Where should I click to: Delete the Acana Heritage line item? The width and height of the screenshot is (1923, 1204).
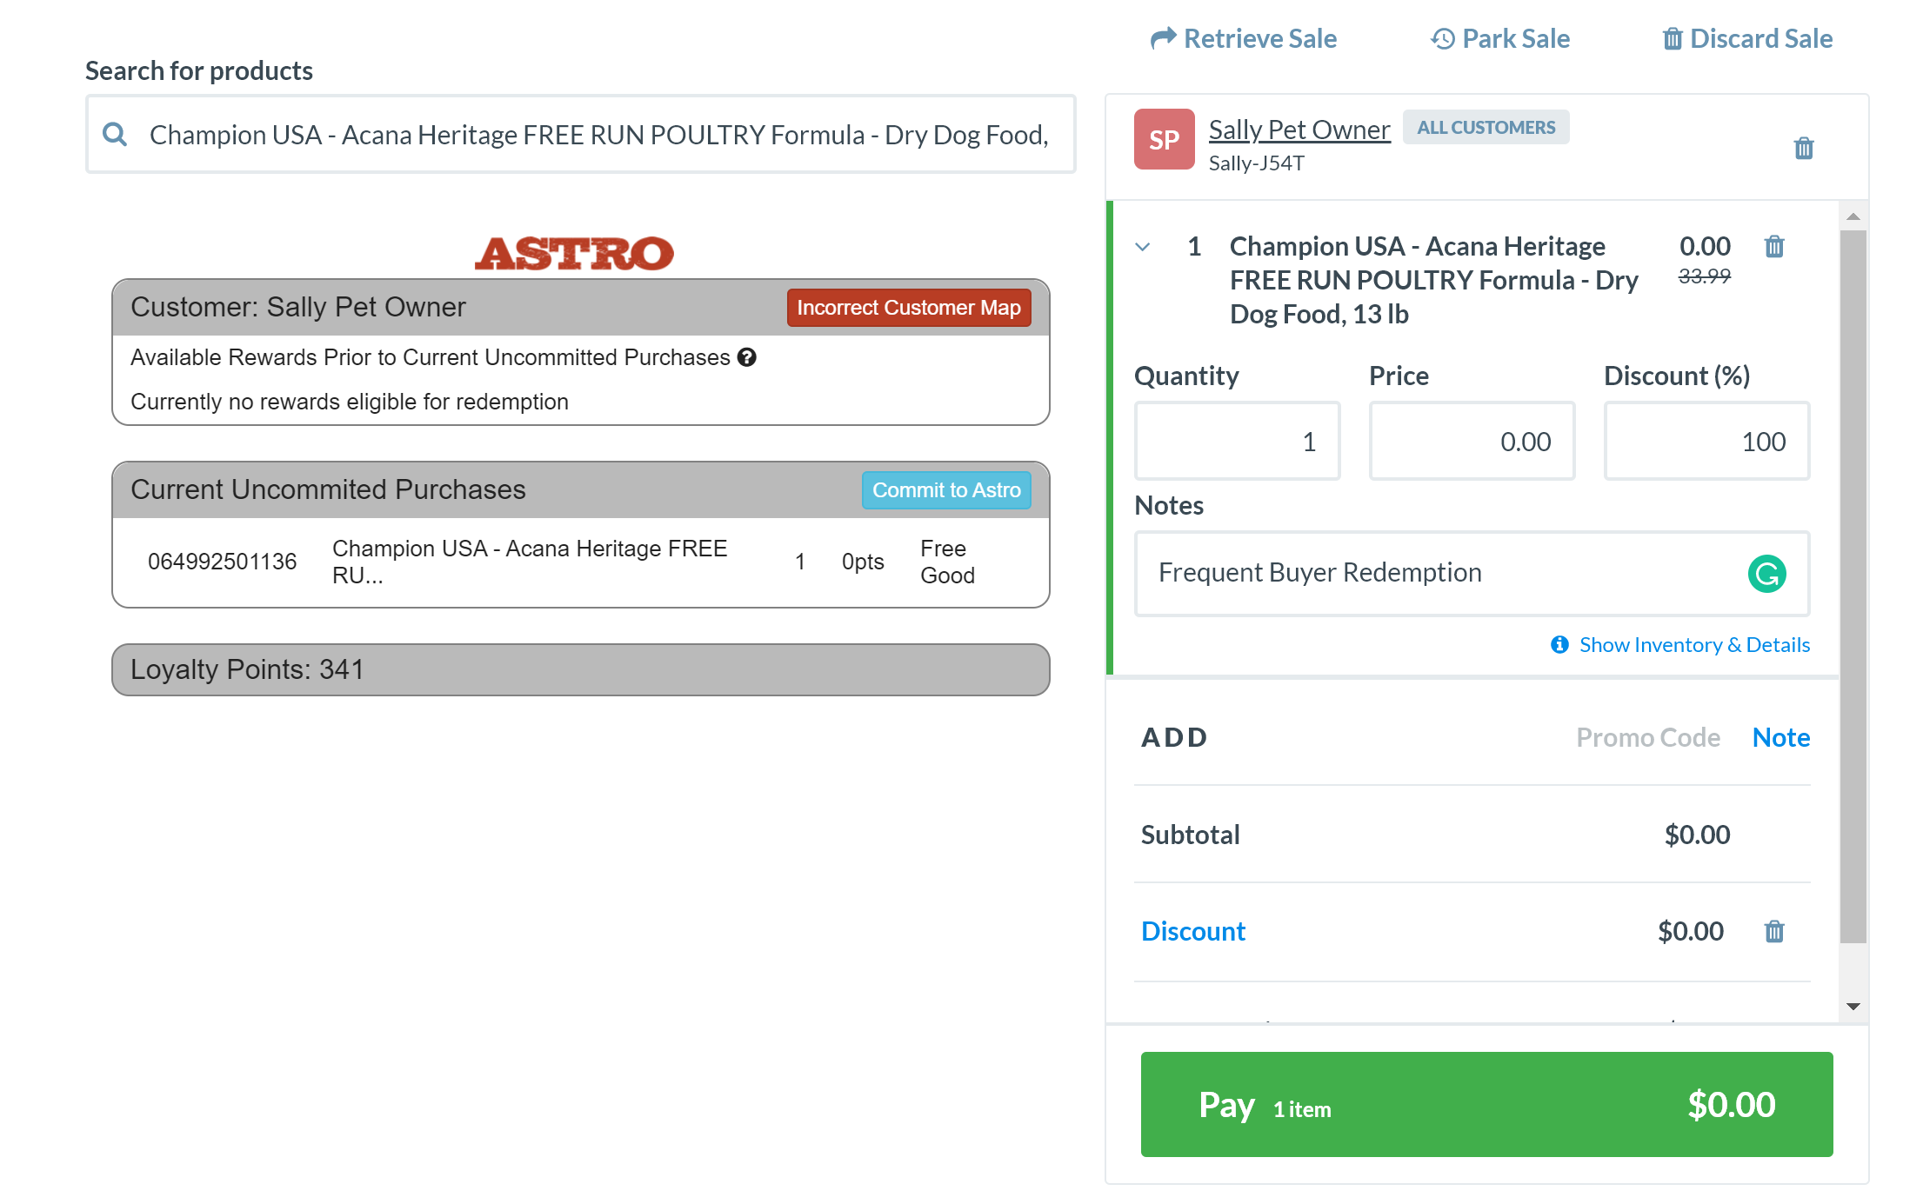click(x=1774, y=247)
